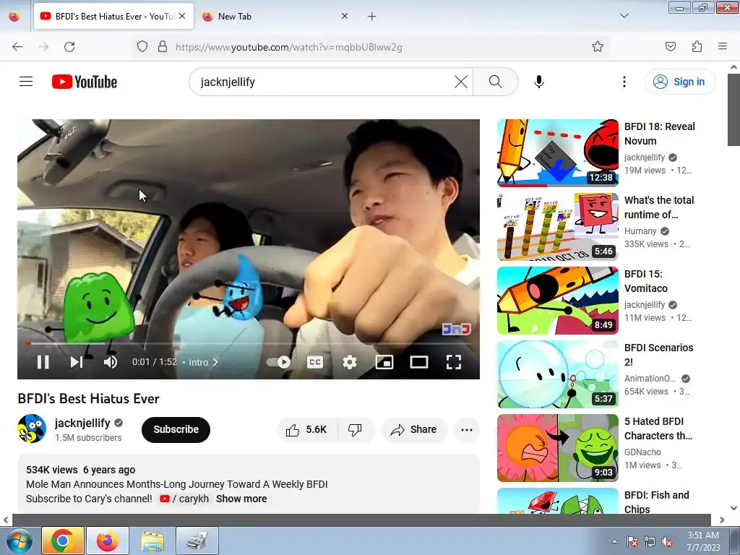This screenshot has height=555, width=740.
Task: Open the YouTube guide hamburger menu
Action: 26,82
